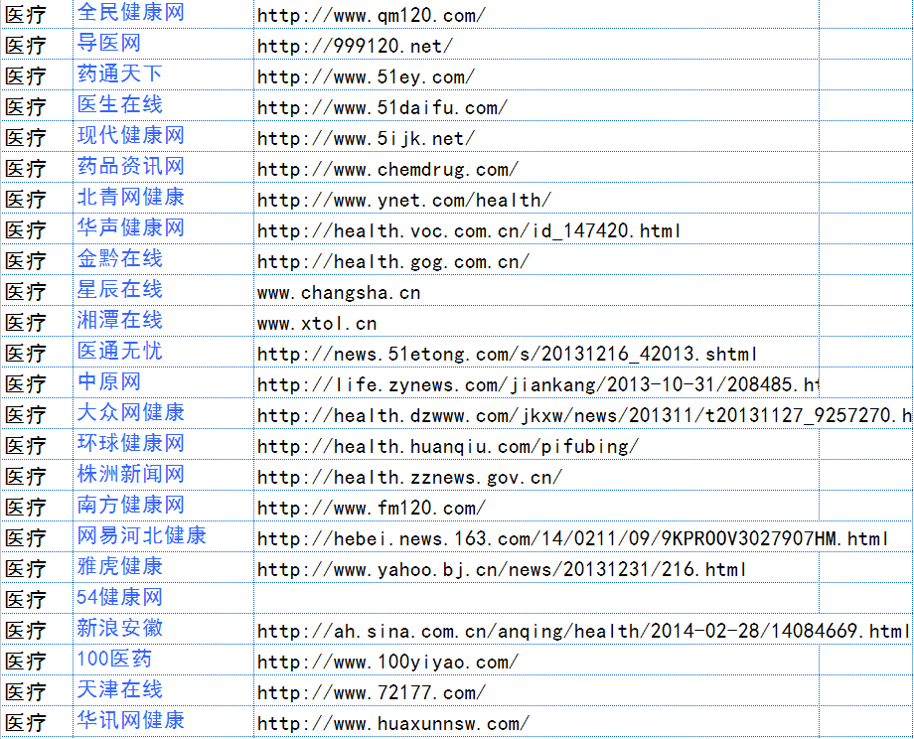The width and height of the screenshot is (914, 739).
Task: Click the 天津在线 link
Action: coord(119,690)
